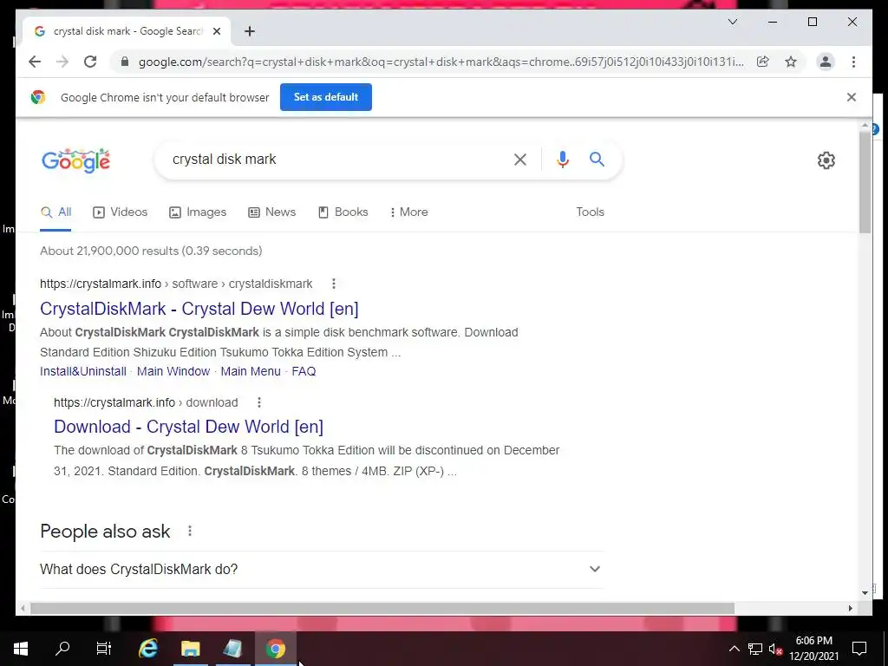Open the search Tools options

(x=590, y=212)
